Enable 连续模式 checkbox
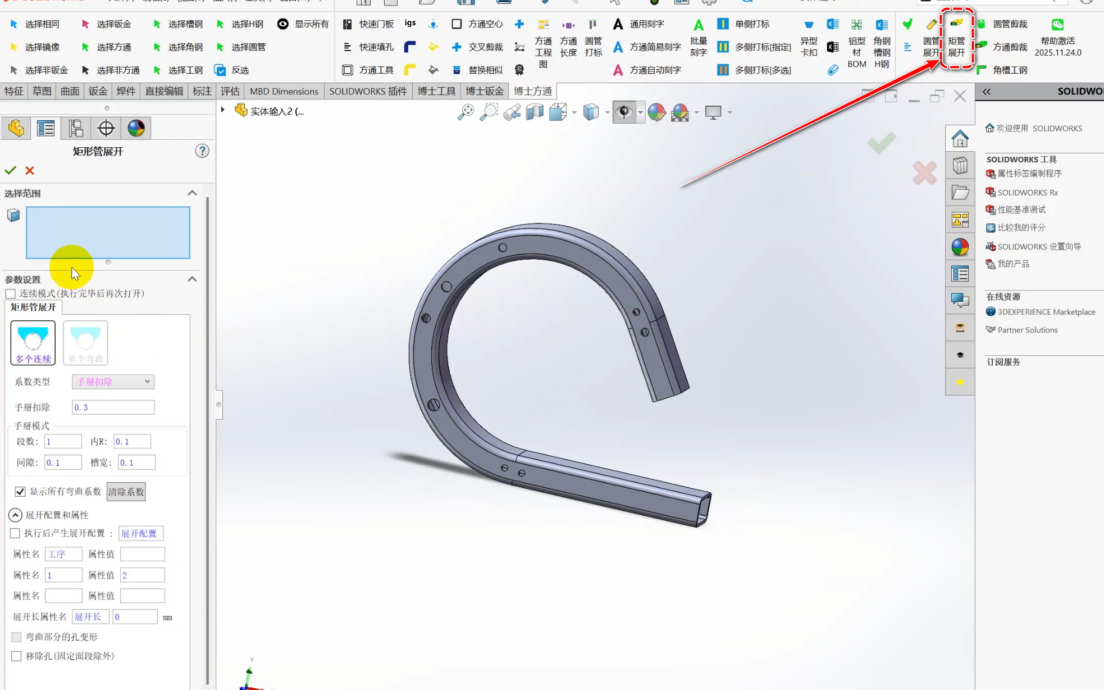This screenshot has width=1104, height=690. [x=11, y=294]
